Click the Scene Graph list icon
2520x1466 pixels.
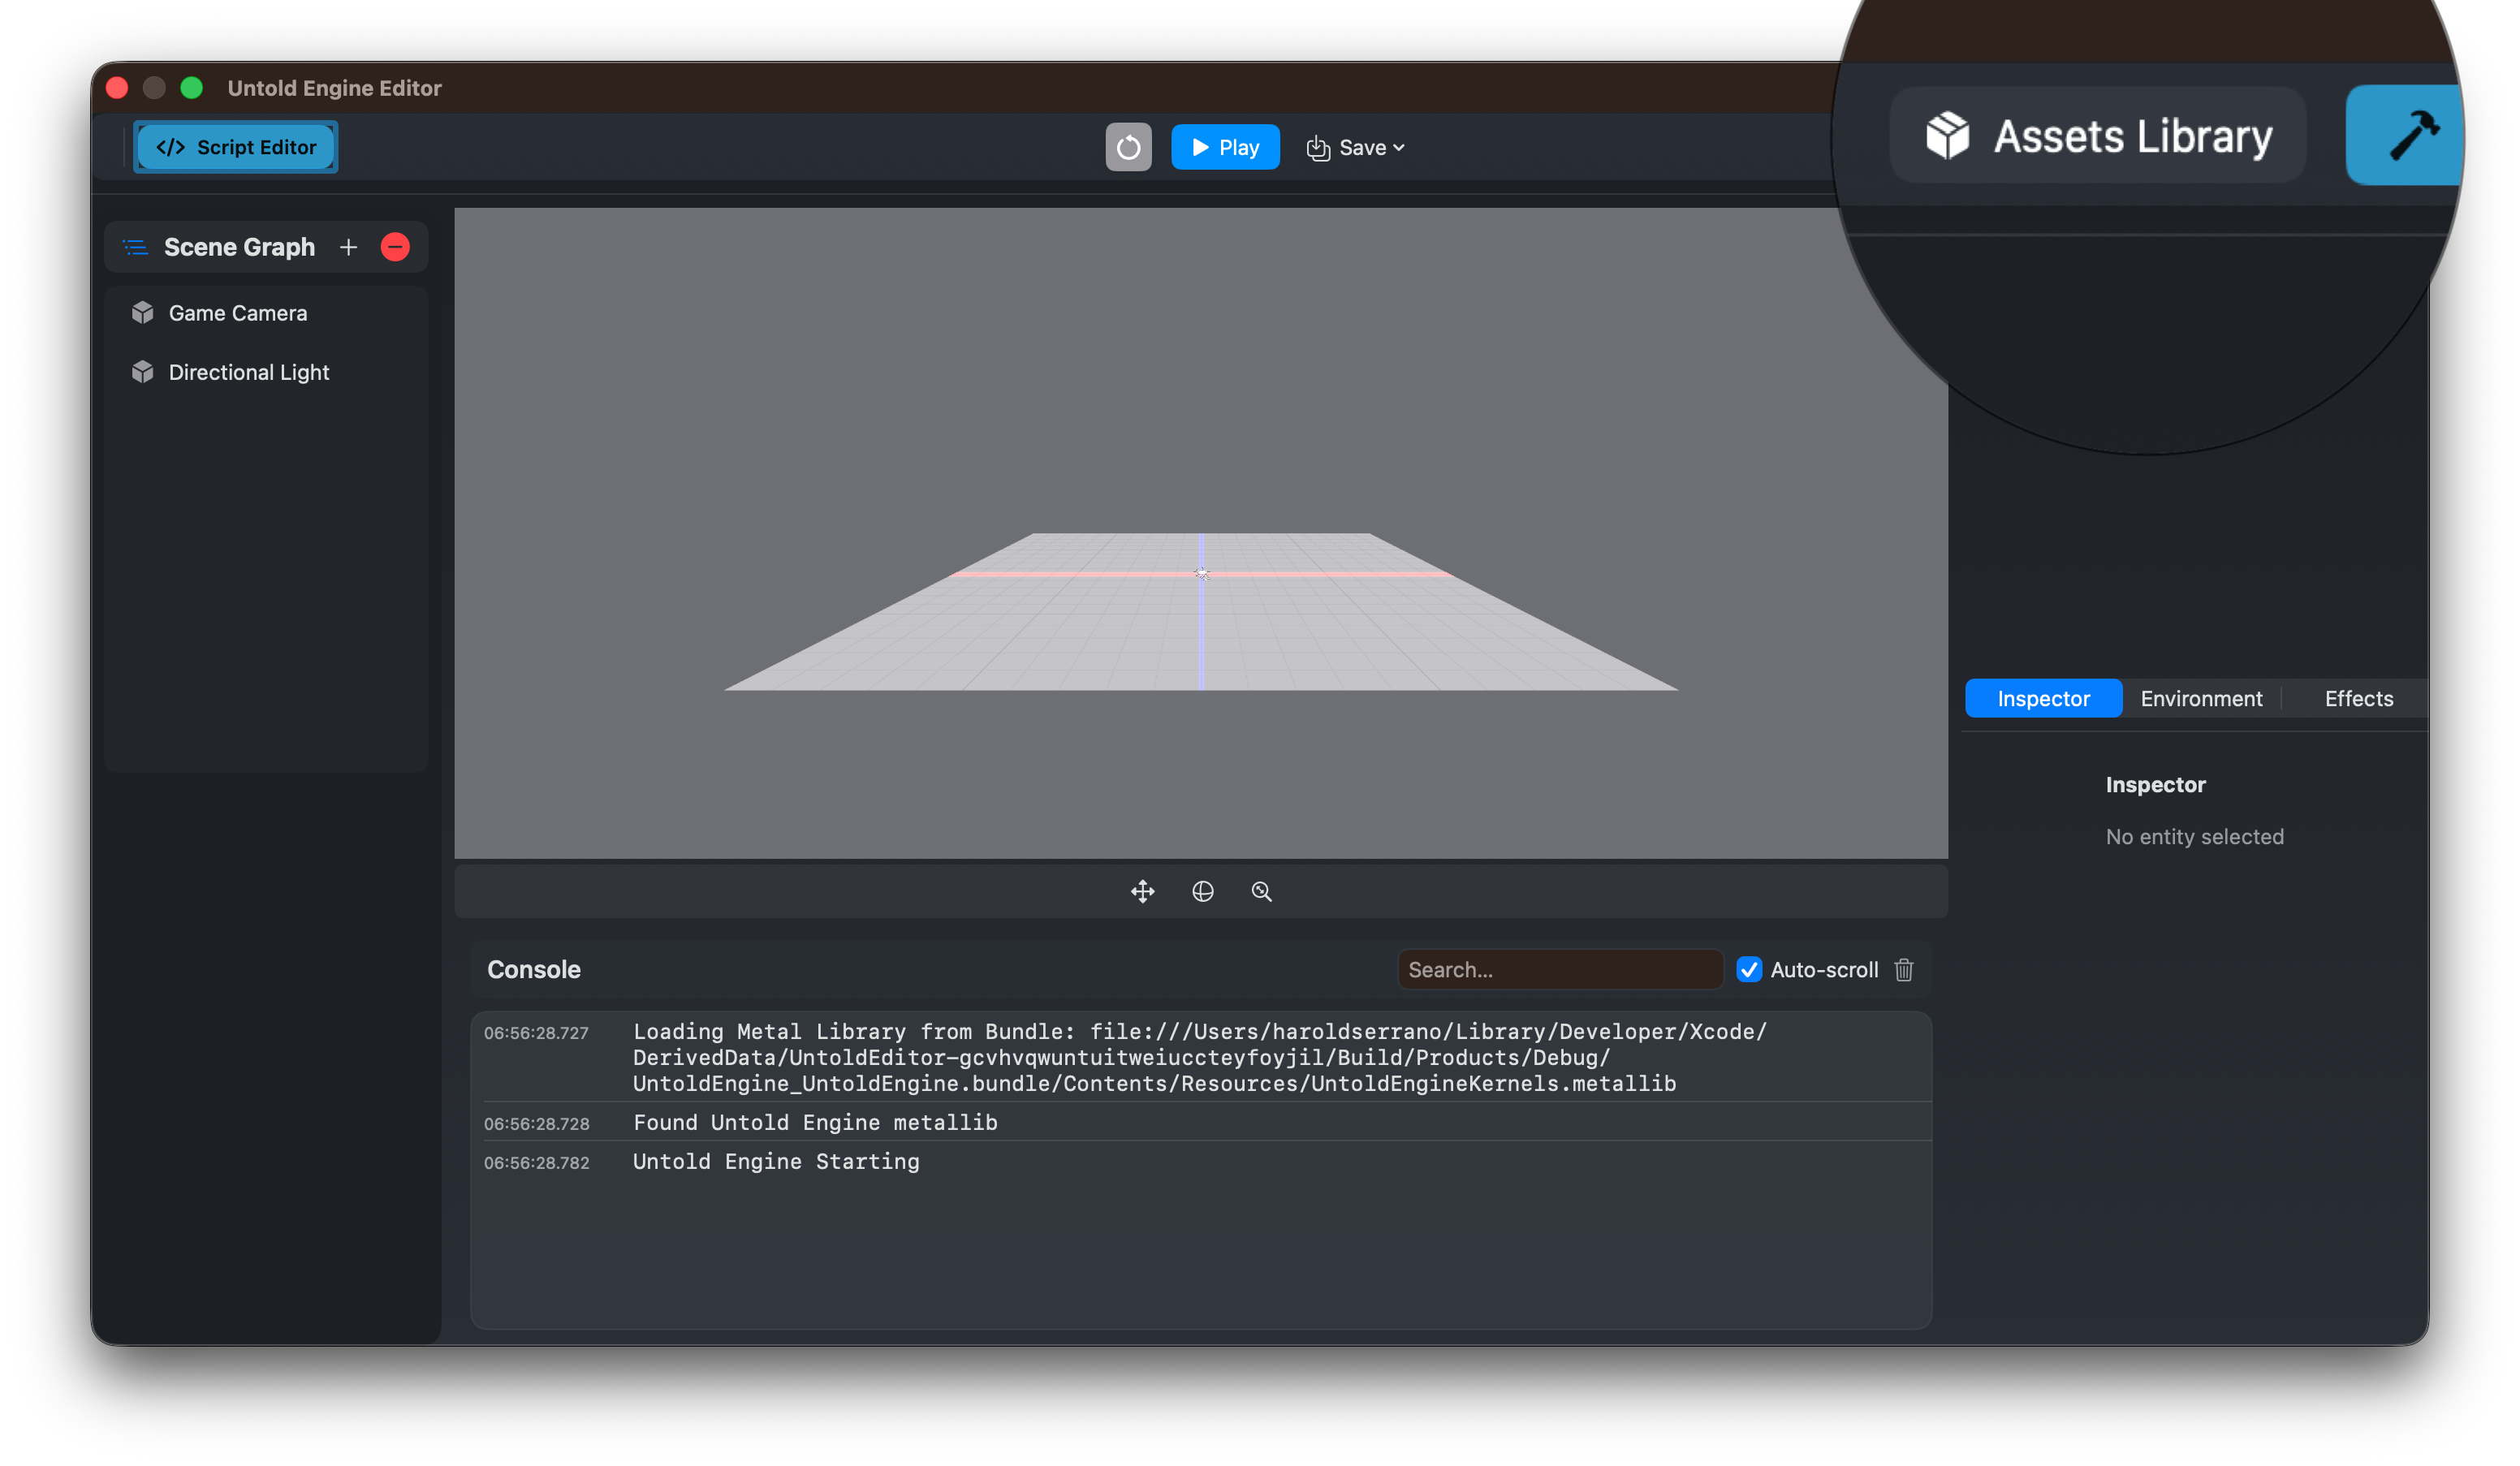point(135,247)
